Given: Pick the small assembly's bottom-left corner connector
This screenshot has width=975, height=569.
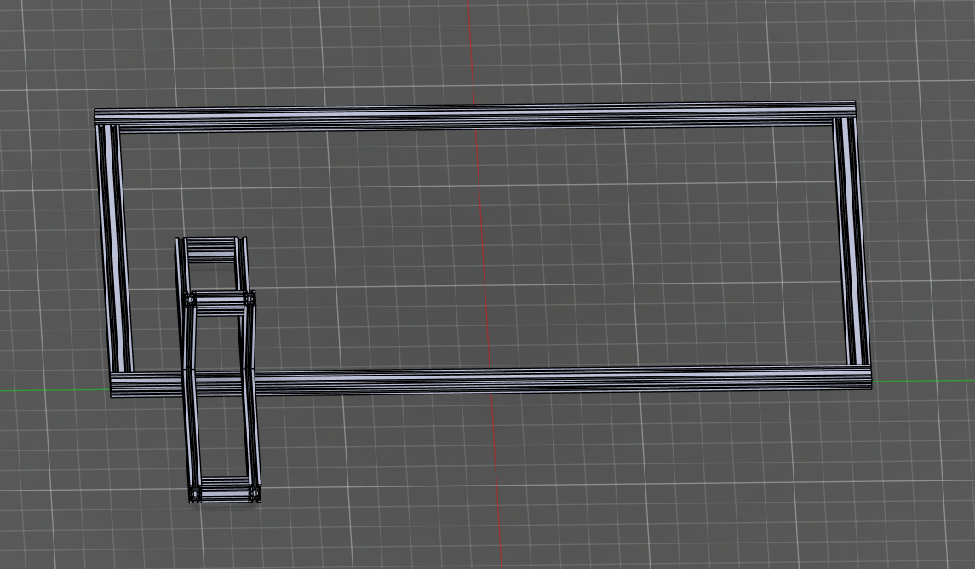Looking at the screenshot, I should coord(195,493).
